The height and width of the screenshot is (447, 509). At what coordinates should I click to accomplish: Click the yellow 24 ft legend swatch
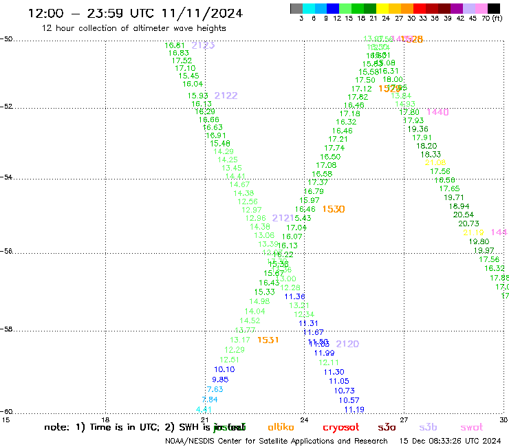coord(382,8)
